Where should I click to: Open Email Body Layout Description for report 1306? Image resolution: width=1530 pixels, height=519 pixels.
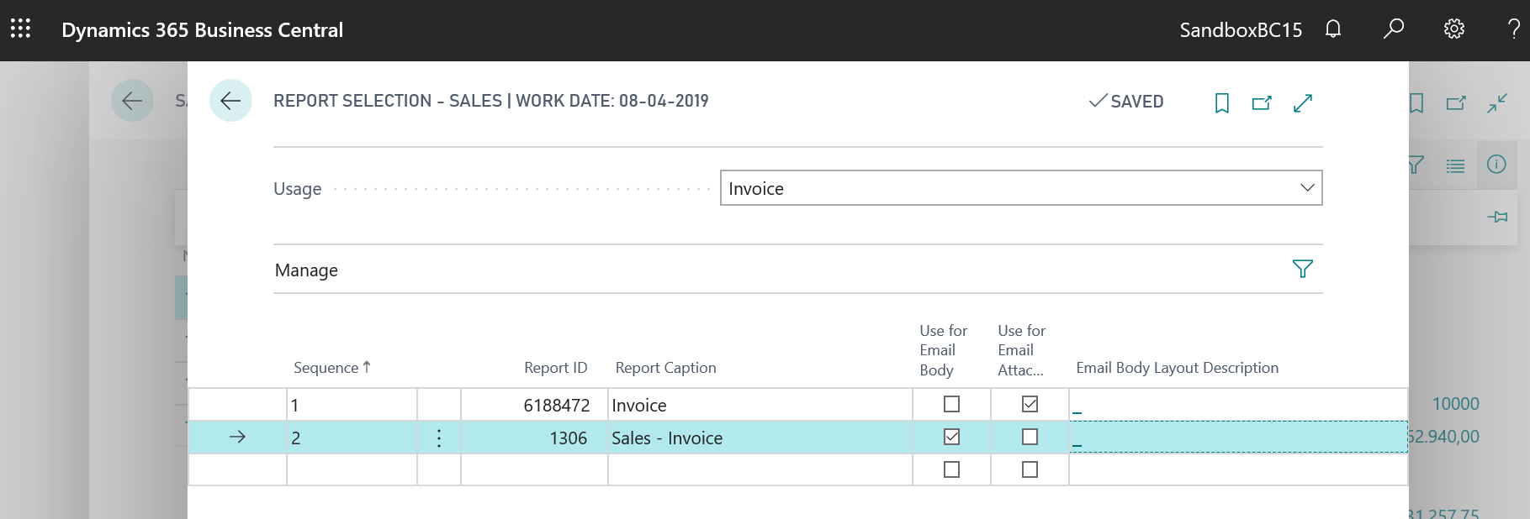(x=1238, y=438)
